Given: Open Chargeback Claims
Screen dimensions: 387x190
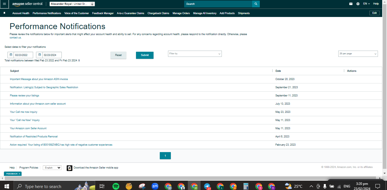Looking at the screenshot, I should point(158,13).
